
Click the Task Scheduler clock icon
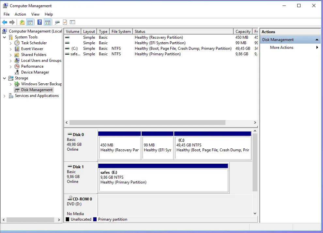click(x=17, y=43)
